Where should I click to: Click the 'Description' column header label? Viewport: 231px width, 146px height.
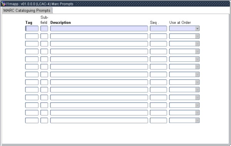pos(60,23)
